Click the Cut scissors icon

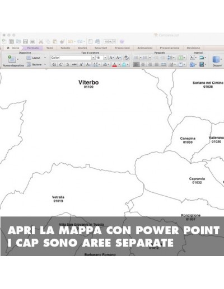tap(41, 41)
